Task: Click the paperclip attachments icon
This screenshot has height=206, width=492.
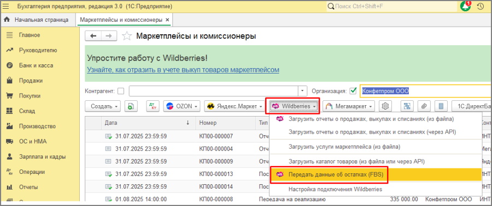Action: point(424,106)
